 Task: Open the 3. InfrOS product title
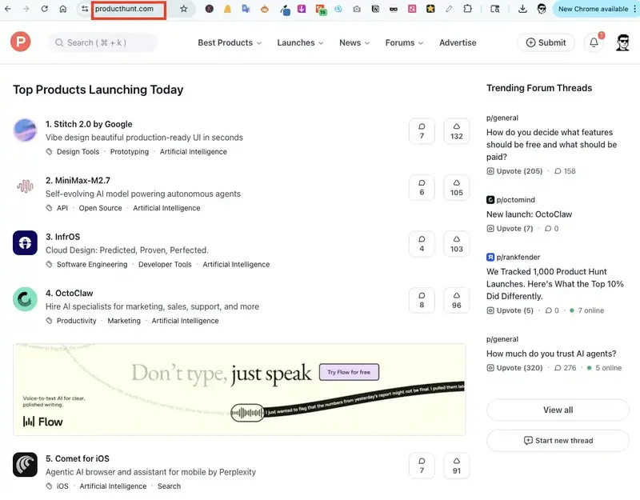click(63, 237)
